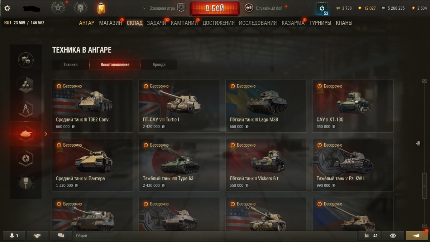Open settings with the gear icon
This screenshot has height=242, width=430.
7,8
